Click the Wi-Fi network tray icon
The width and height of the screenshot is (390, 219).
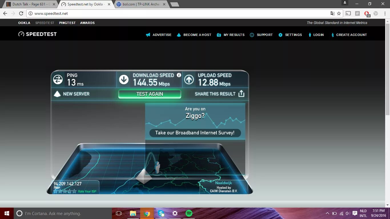[x=341, y=213]
